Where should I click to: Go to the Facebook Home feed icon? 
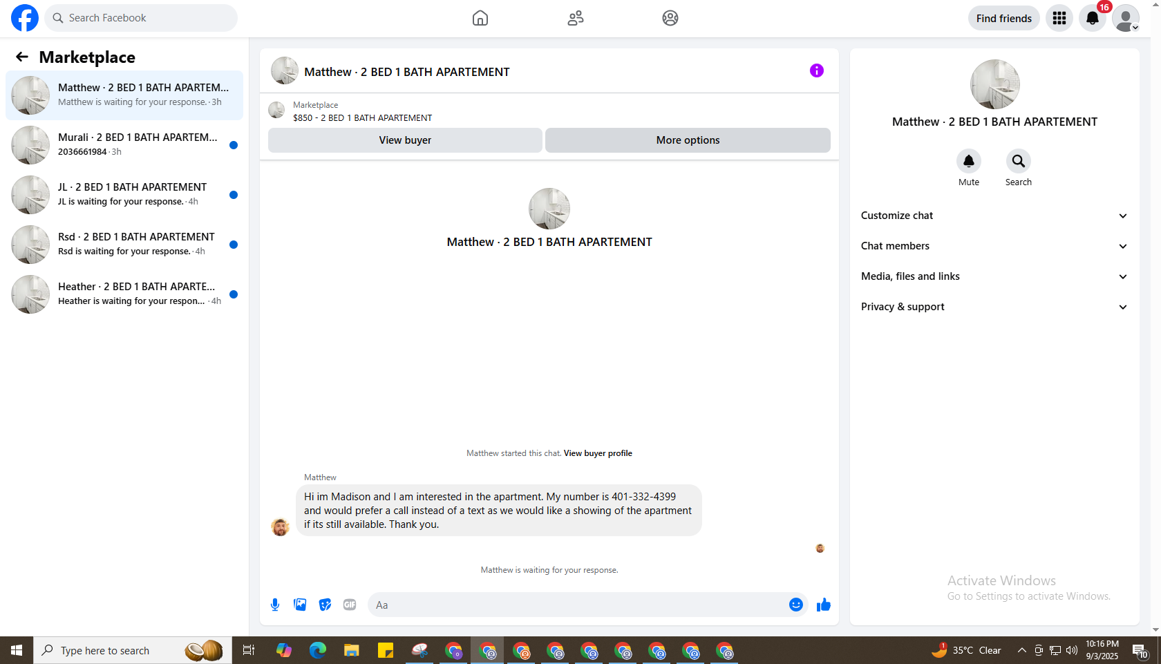point(480,18)
